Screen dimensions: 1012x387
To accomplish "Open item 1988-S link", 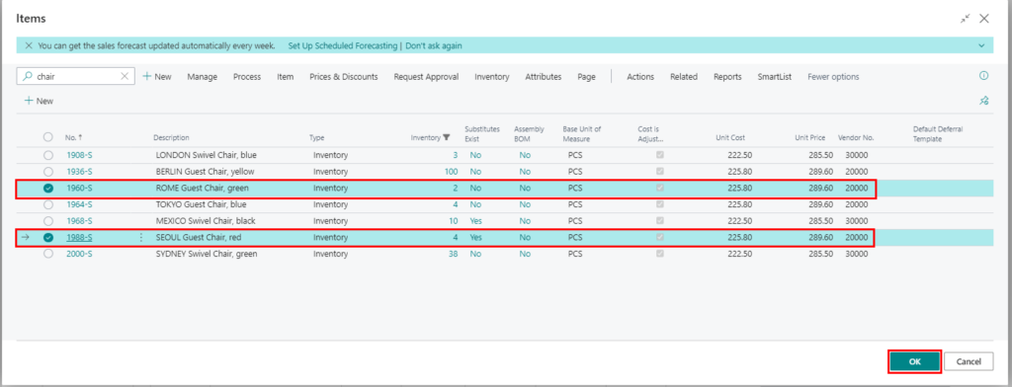I will tap(79, 237).
